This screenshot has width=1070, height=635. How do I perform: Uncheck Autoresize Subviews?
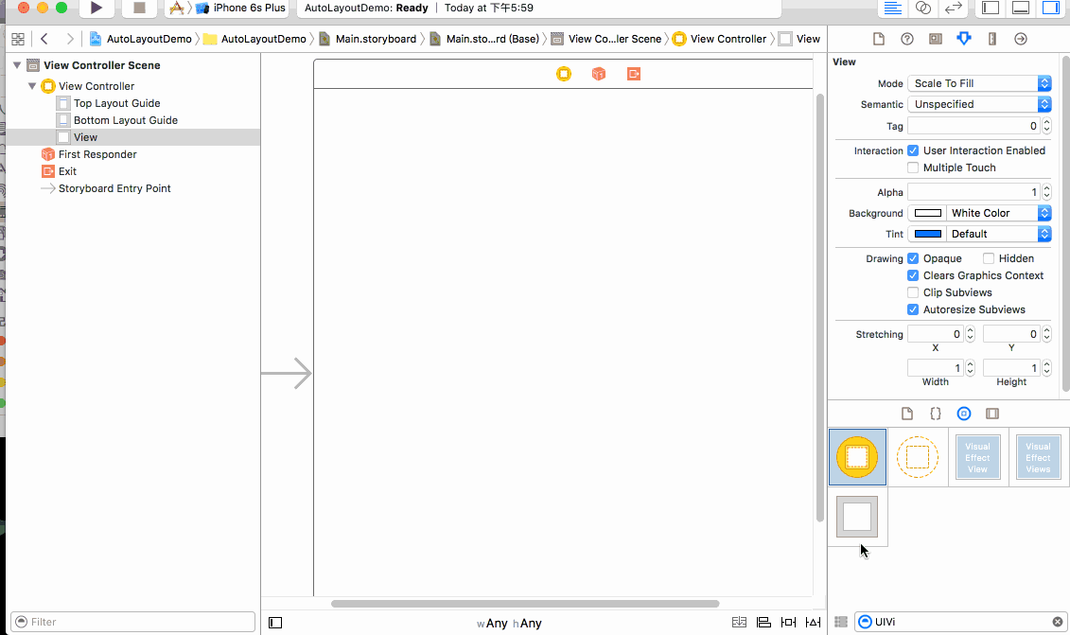pyautogui.click(x=913, y=310)
